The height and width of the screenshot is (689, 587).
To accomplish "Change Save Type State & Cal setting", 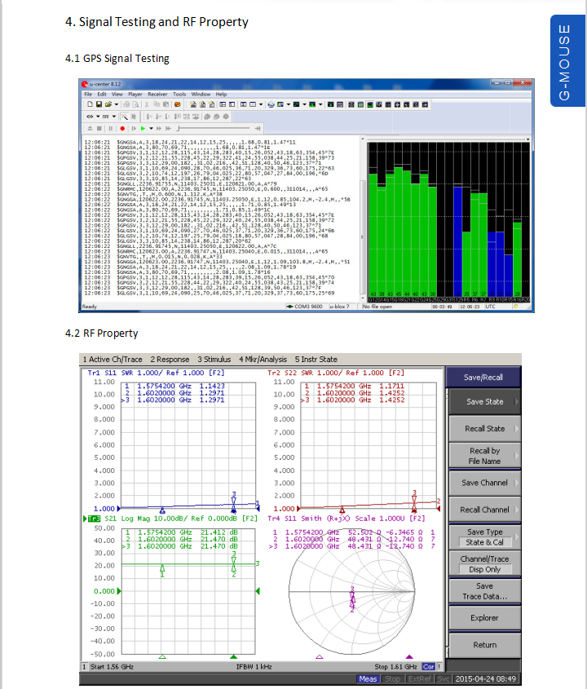I will click(x=484, y=537).
